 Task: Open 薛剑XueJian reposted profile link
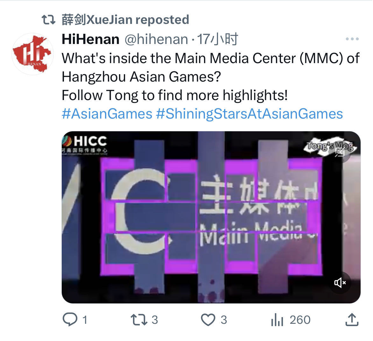125,20
